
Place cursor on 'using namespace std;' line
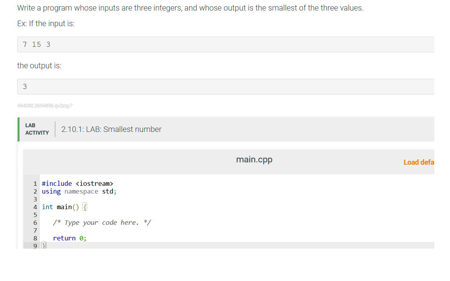(x=79, y=192)
